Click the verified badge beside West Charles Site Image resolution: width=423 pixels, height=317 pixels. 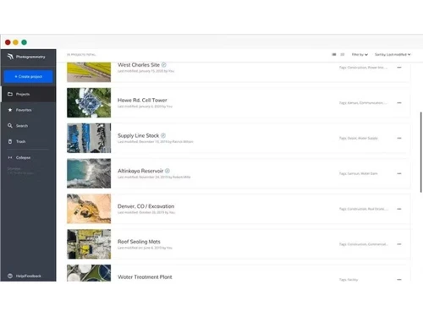click(163, 65)
